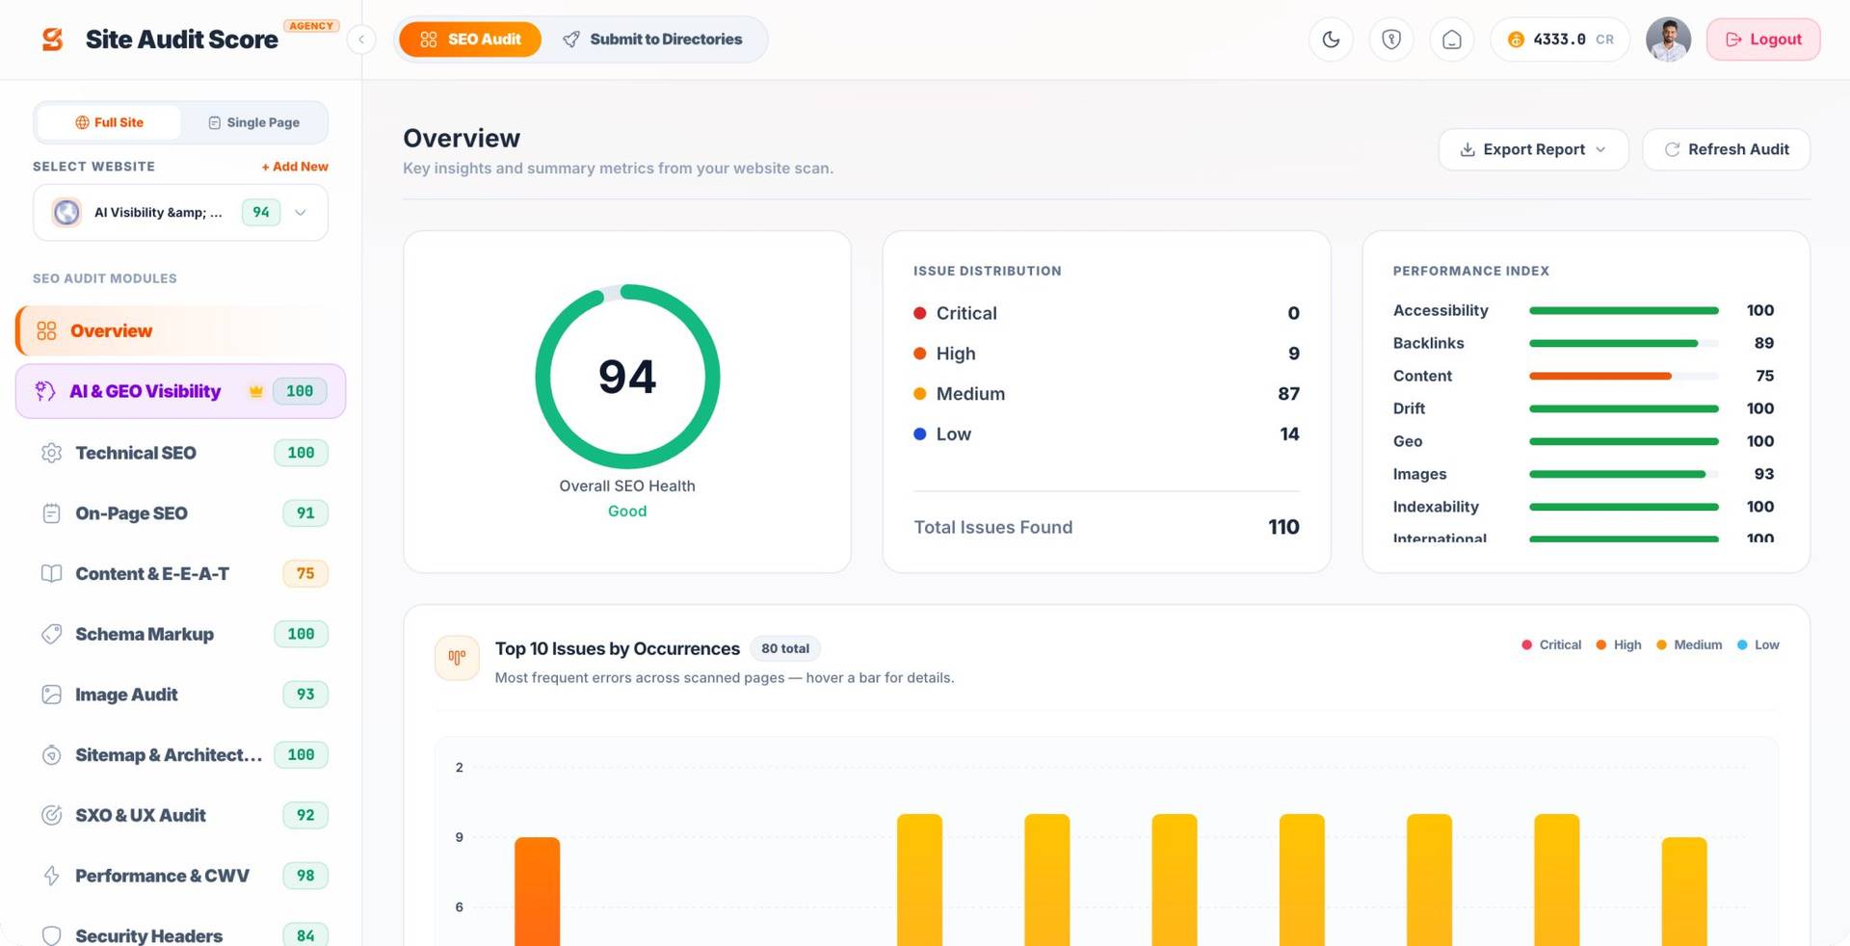1850x946 pixels.
Task: Open the Overview module
Action: coord(181,330)
